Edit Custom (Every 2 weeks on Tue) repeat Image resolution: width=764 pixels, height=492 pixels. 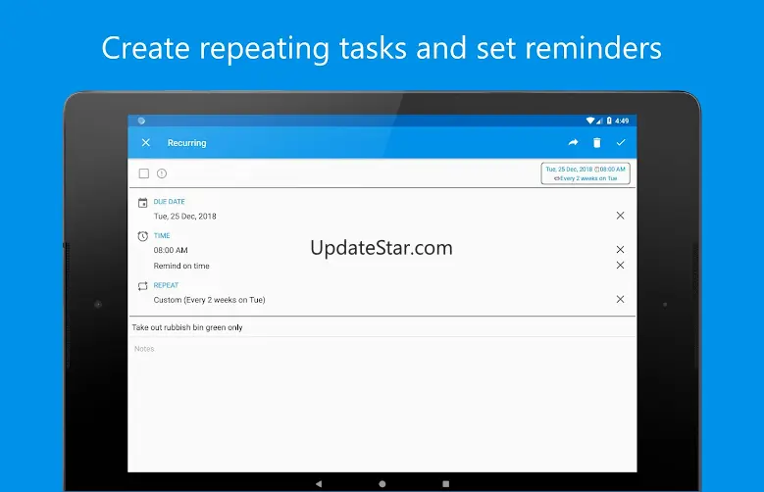(209, 300)
